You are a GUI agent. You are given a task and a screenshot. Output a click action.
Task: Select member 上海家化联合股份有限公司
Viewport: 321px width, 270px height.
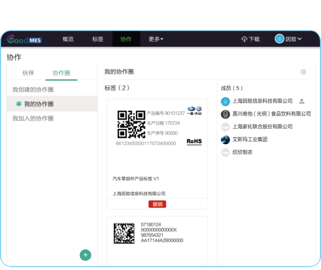coord(263,127)
